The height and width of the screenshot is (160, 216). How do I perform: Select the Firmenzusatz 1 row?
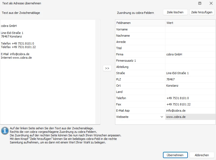click(x=165, y=61)
